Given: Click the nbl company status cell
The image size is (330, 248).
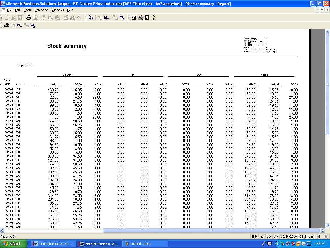Looking at the screenshot, I should [262, 237].
